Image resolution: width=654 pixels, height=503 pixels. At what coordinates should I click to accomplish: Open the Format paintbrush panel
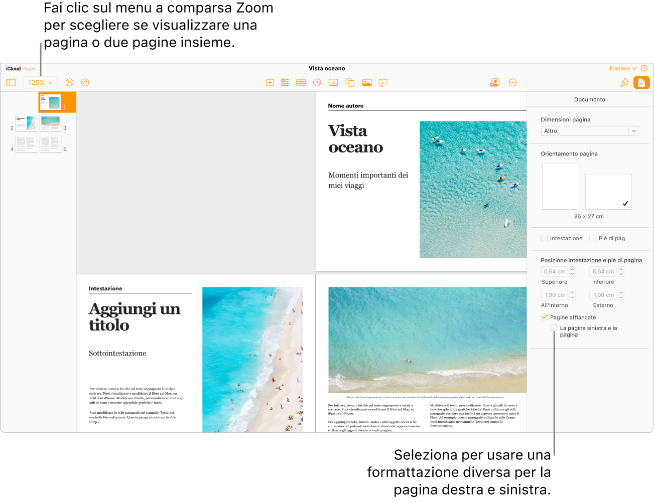click(x=624, y=83)
